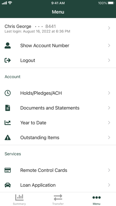116x206 pixels.
Task: View Year to Date
Action: (58, 123)
